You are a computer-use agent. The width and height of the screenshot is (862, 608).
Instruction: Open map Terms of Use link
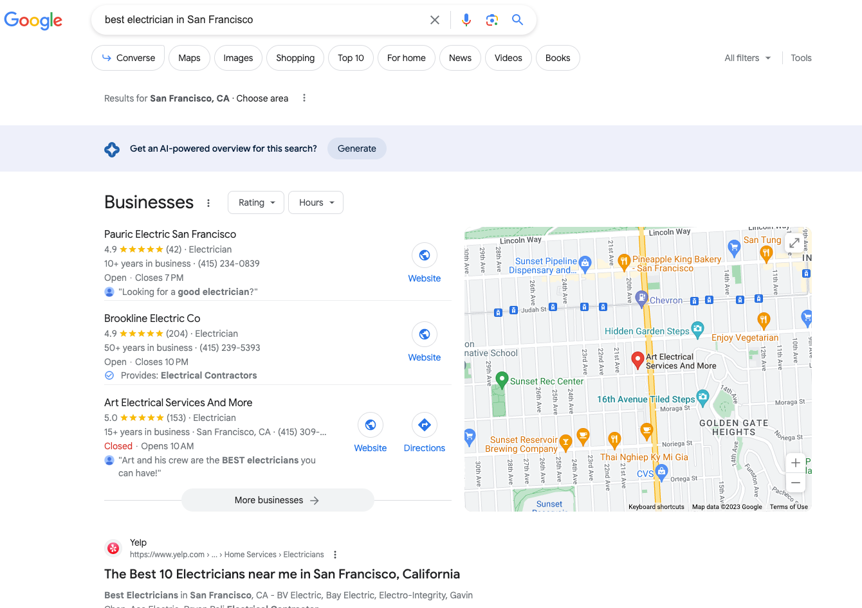pos(789,507)
